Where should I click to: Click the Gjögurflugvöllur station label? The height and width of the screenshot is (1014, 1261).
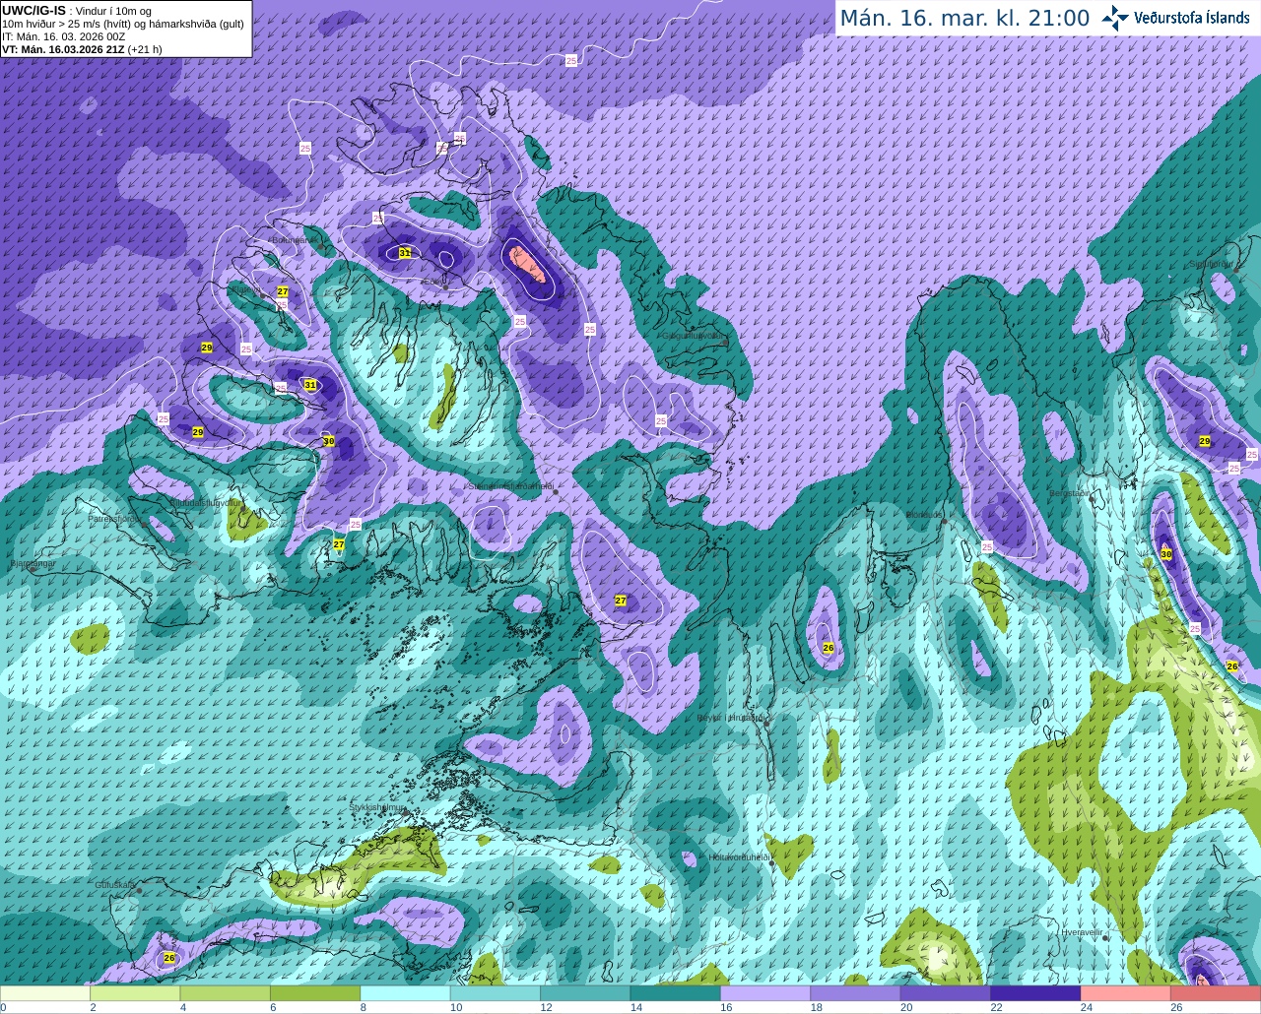pos(694,336)
